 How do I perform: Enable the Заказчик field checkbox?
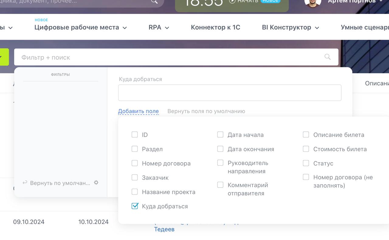[x=135, y=177]
